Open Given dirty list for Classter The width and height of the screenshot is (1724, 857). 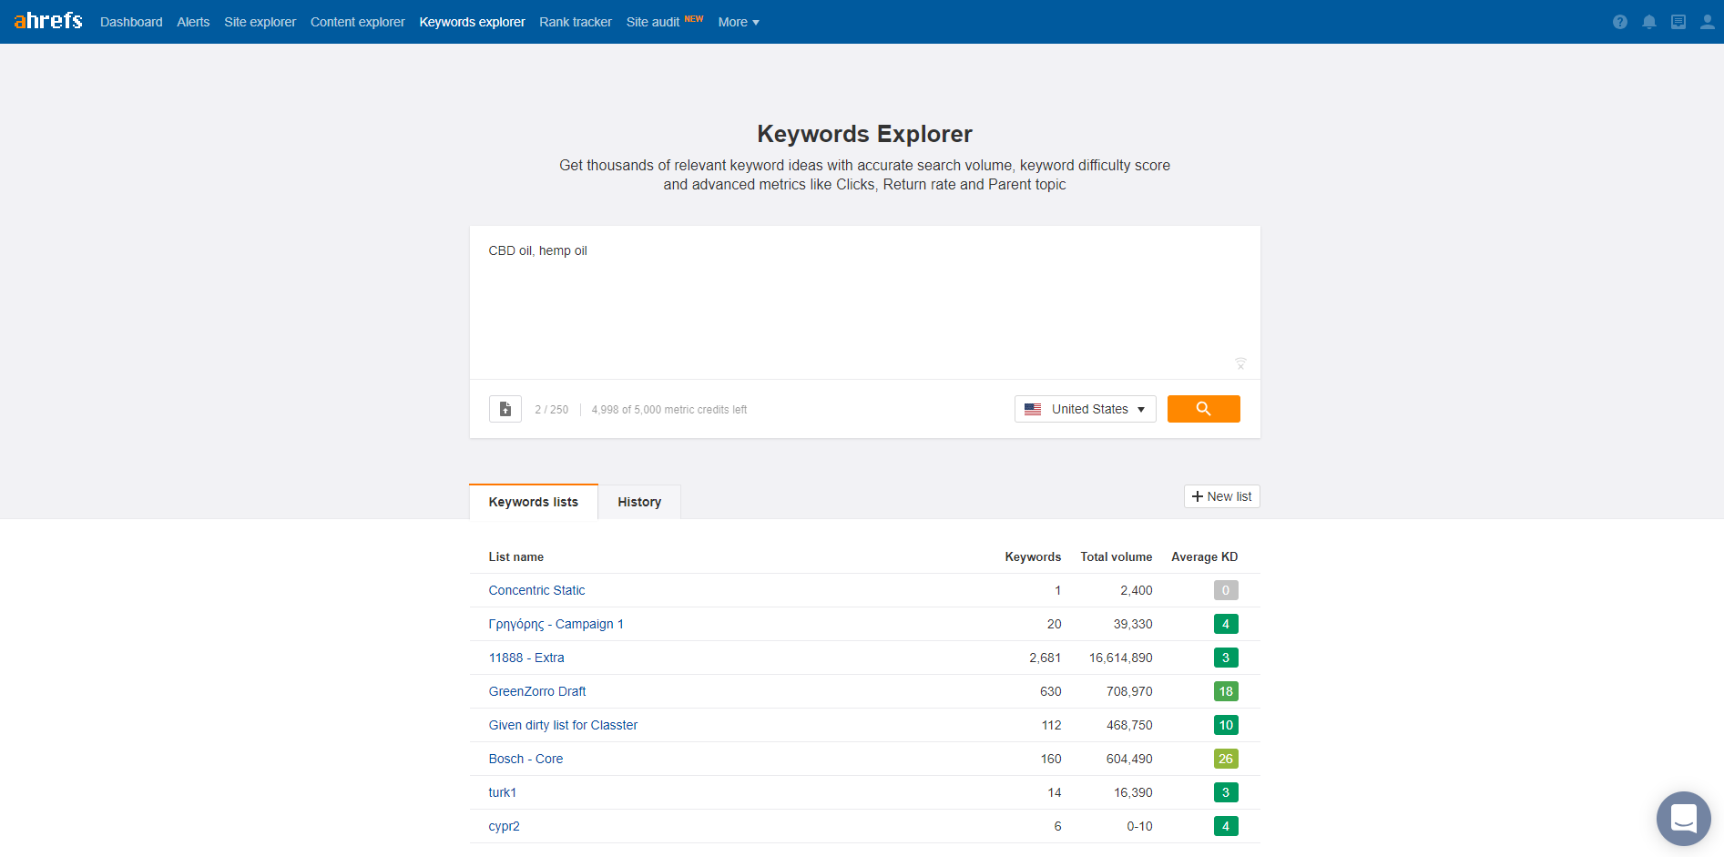[x=563, y=725]
